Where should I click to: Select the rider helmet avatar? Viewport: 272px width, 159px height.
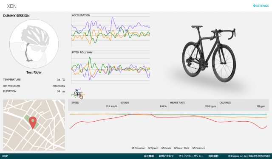(34, 44)
